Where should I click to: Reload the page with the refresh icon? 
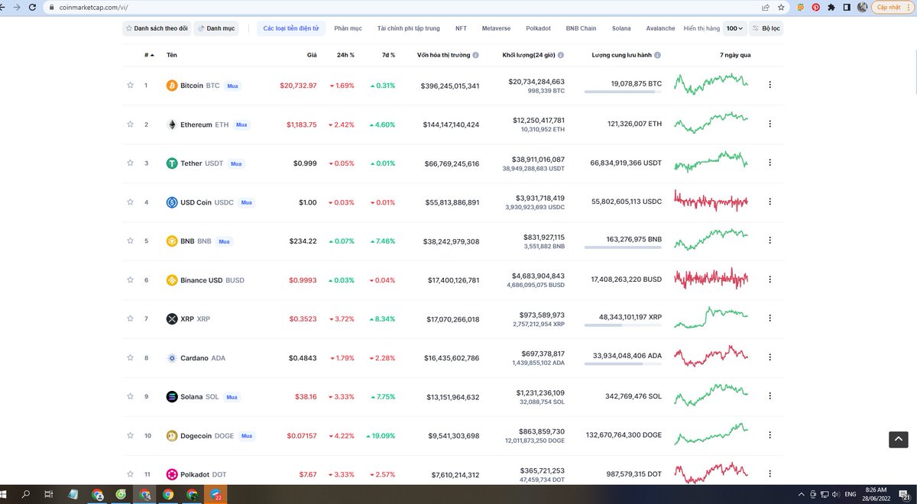(x=31, y=7)
